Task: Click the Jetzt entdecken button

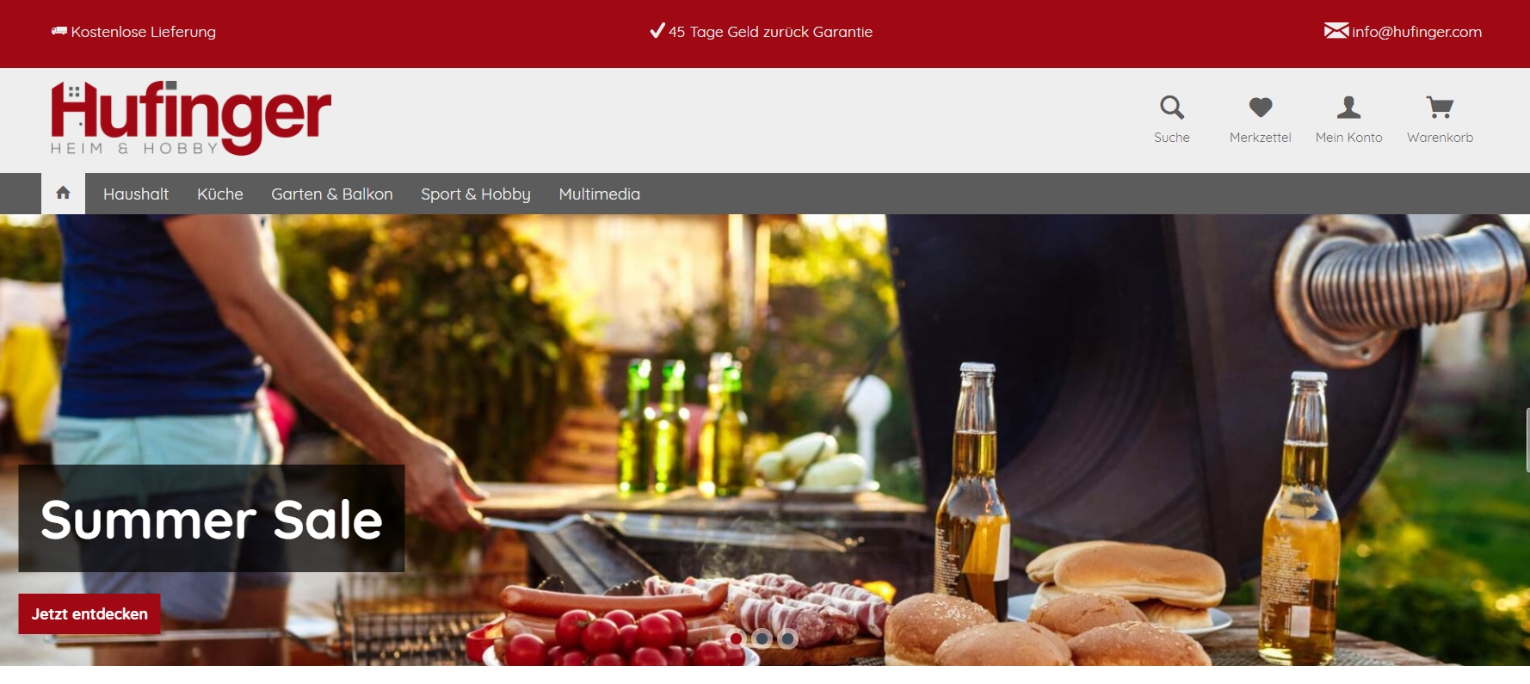Action: coord(89,613)
